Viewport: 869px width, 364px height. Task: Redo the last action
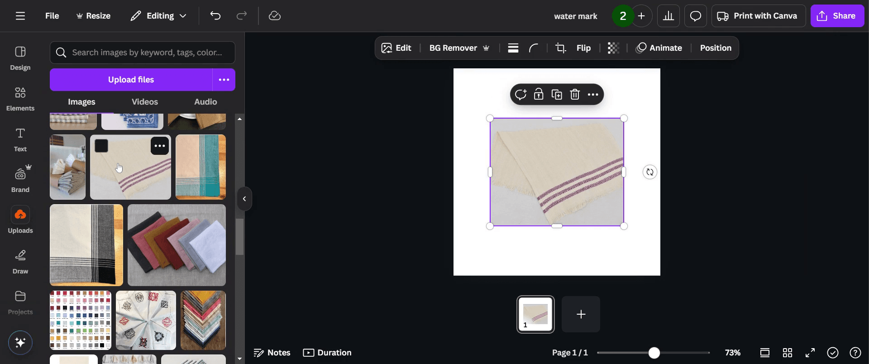(242, 16)
